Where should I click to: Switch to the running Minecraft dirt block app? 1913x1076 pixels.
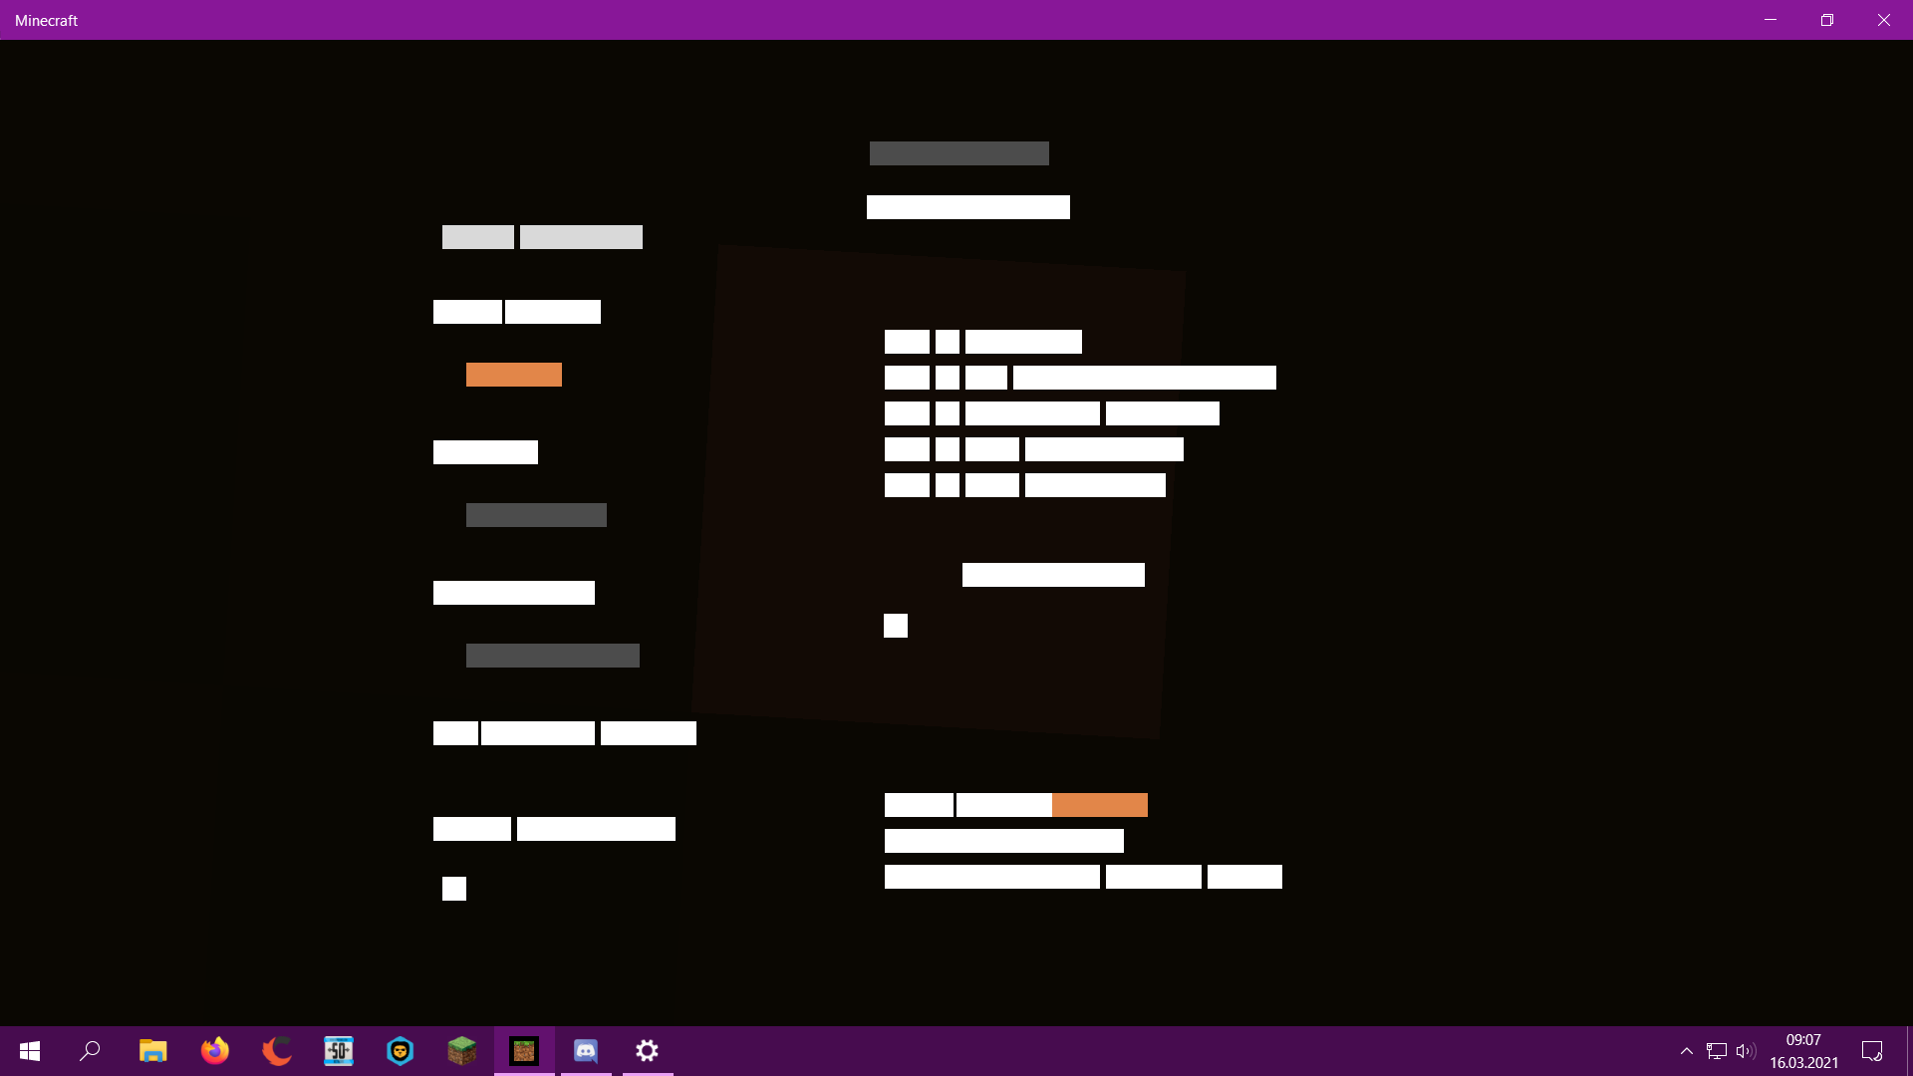(524, 1051)
